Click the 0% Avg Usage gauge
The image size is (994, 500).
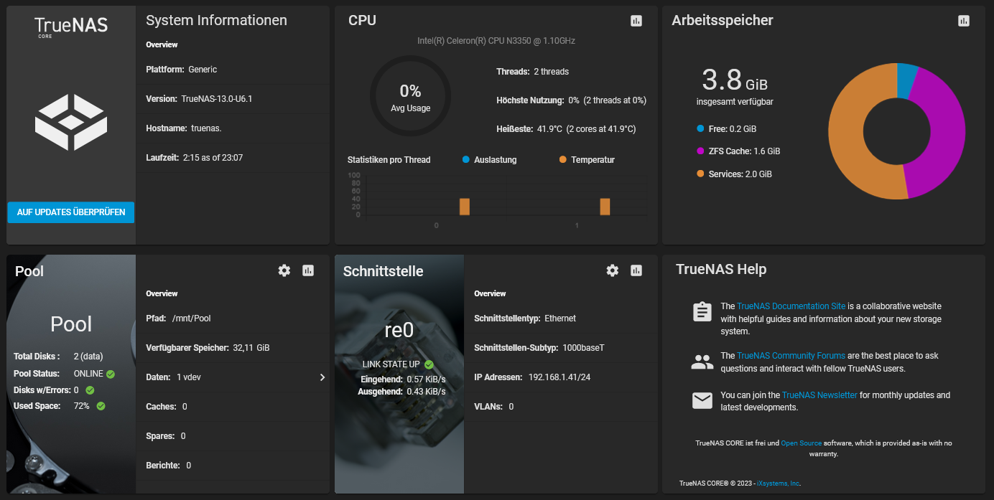click(x=410, y=97)
